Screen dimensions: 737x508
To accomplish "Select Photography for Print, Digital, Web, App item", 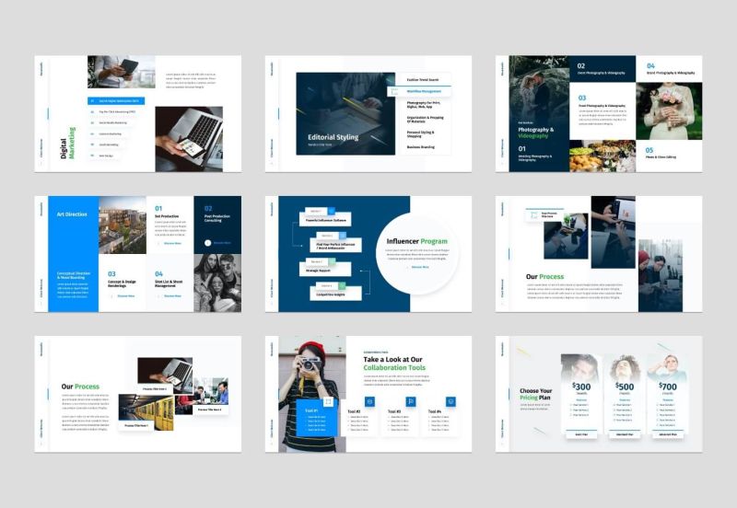I will [424, 104].
